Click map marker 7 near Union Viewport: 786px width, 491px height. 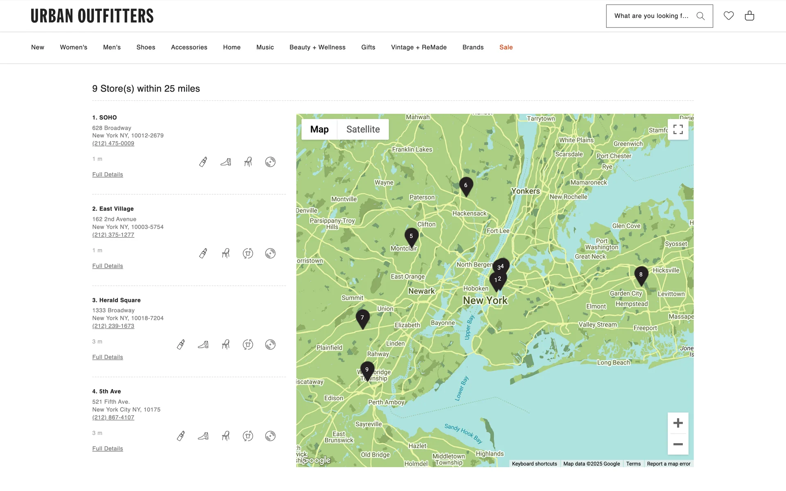click(x=362, y=318)
